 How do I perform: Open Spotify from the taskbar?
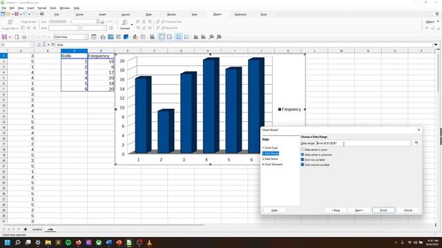pos(68,242)
